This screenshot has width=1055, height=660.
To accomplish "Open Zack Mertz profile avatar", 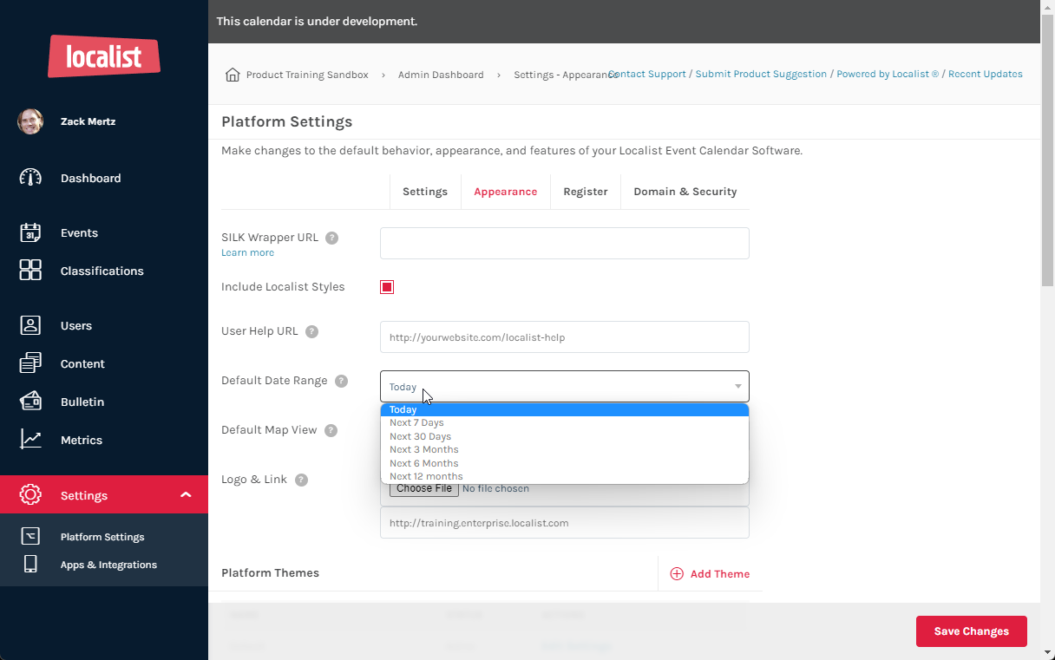I will [30, 121].
